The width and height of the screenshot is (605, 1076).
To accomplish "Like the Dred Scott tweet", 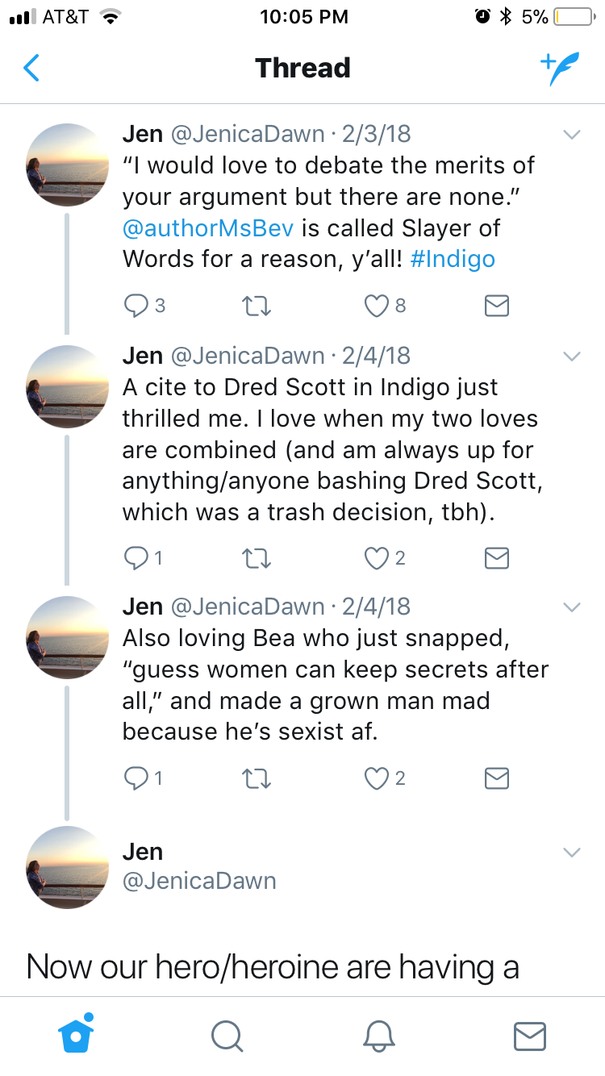I will click(x=377, y=558).
